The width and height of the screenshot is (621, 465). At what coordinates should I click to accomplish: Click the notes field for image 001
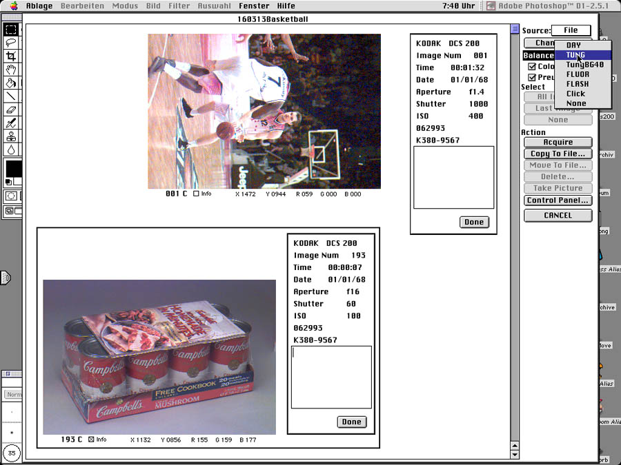pyautogui.click(x=453, y=177)
